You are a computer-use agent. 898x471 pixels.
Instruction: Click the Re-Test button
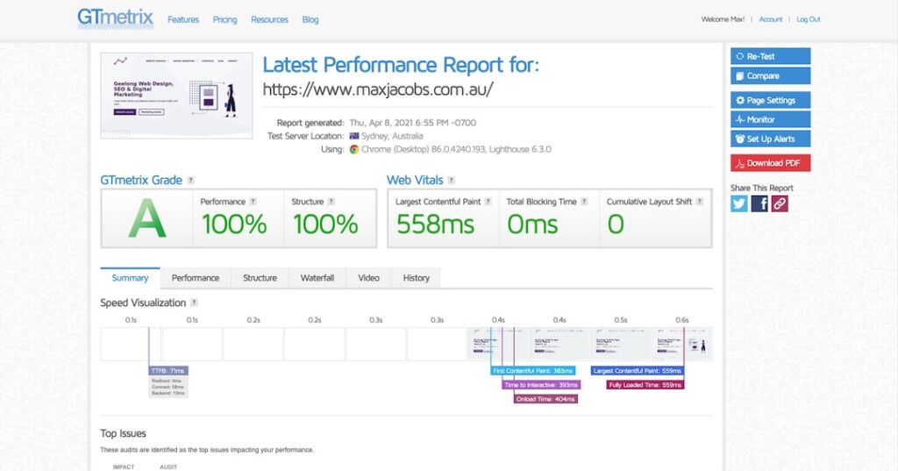(770, 56)
